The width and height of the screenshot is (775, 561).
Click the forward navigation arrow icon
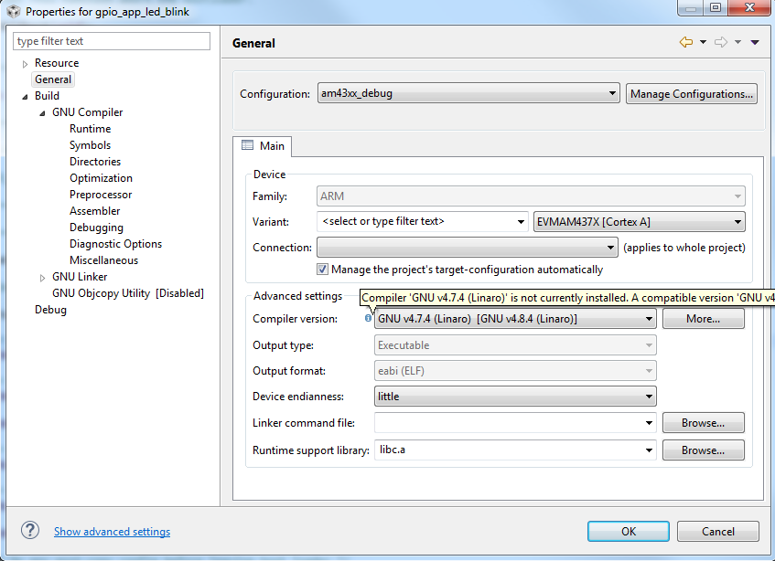click(721, 42)
